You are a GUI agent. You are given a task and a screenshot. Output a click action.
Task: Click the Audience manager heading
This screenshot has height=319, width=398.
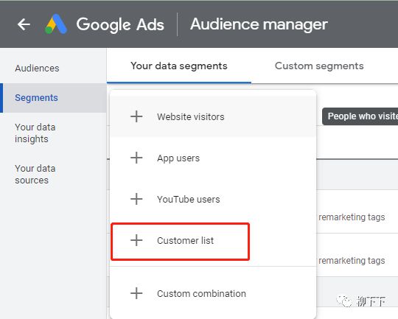pos(259,24)
